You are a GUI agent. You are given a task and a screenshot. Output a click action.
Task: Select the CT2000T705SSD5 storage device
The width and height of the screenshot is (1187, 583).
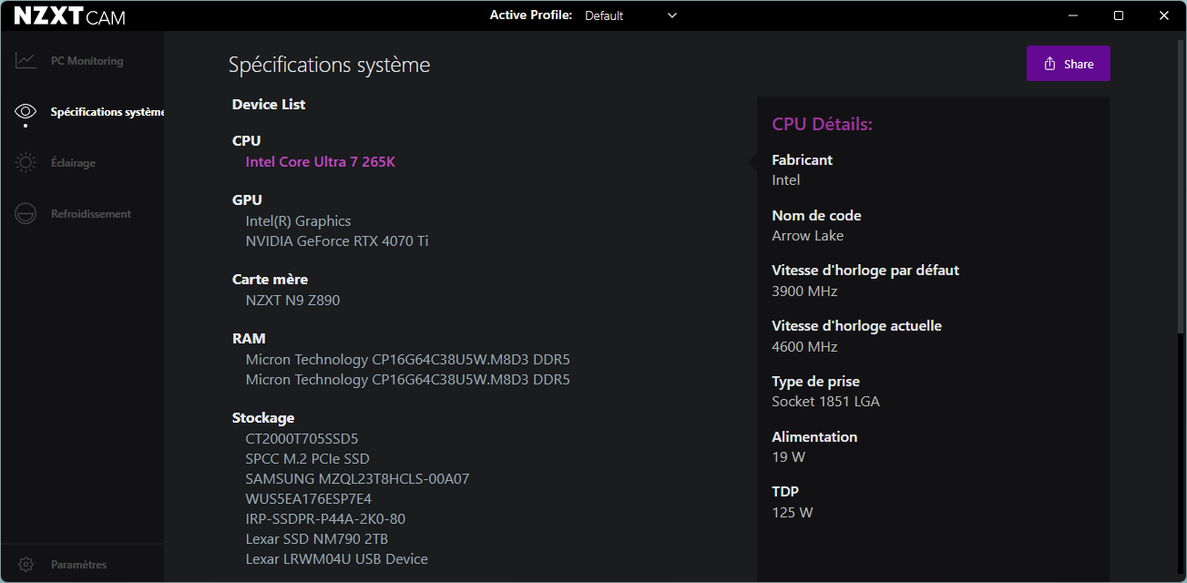[x=302, y=439]
